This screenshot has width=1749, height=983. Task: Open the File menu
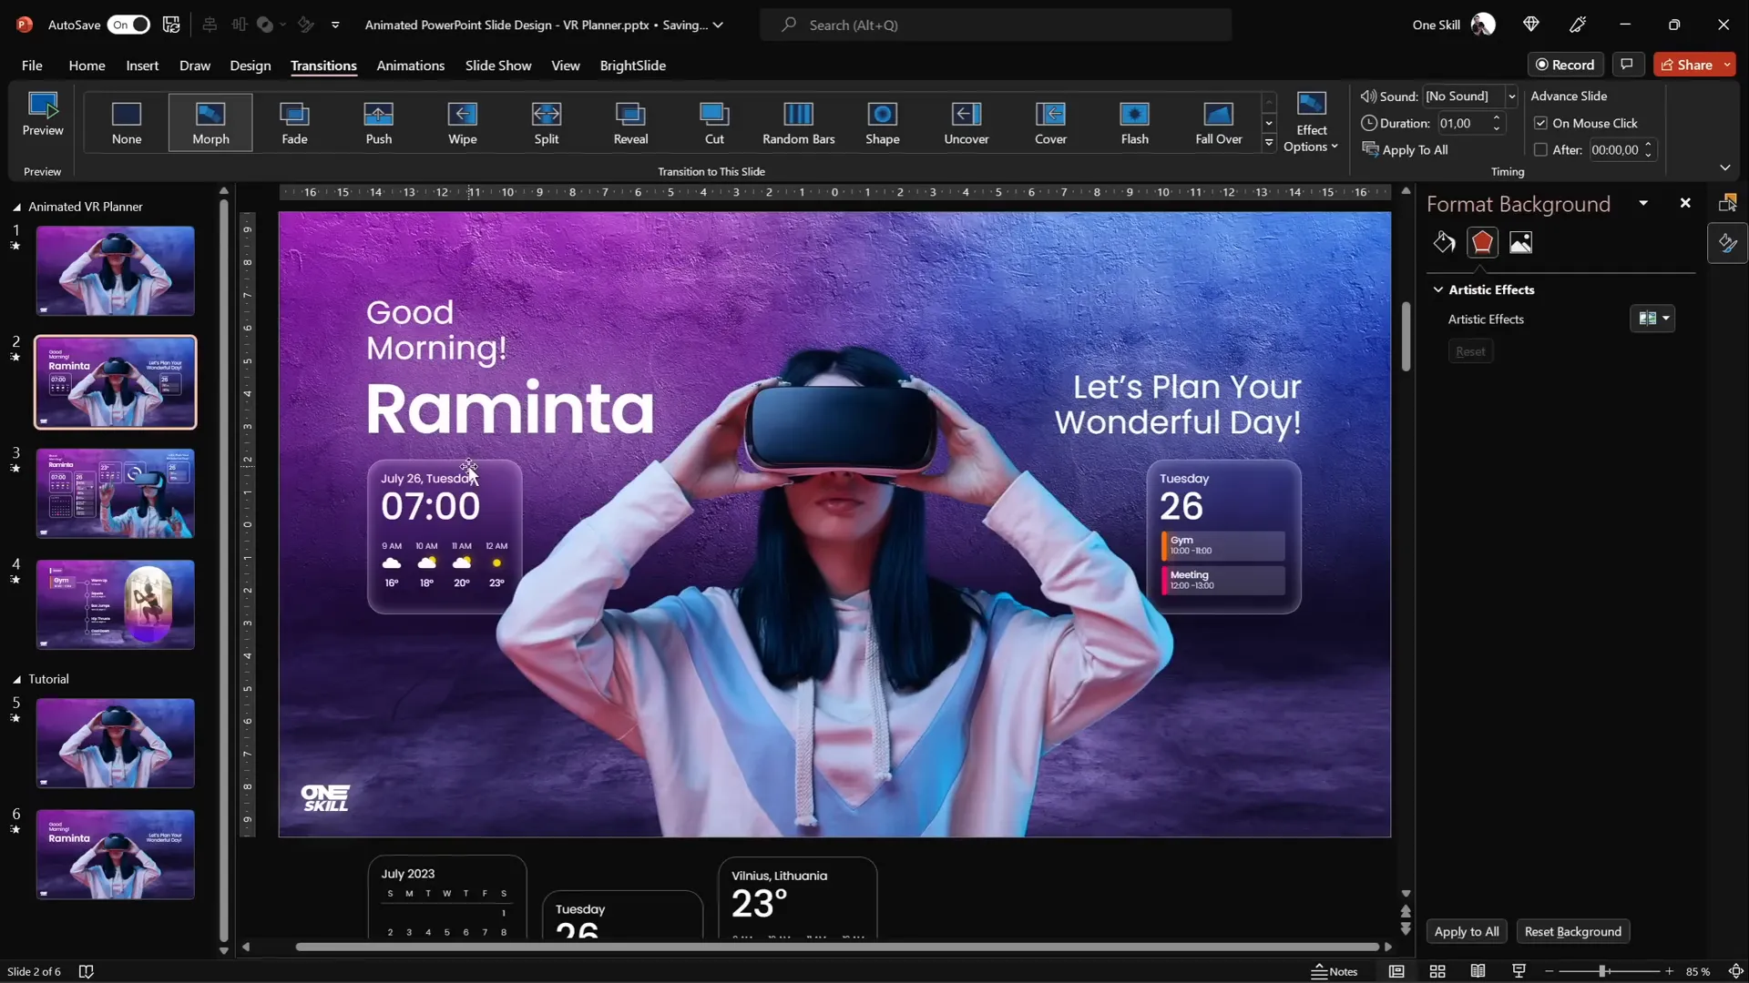pos(32,66)
